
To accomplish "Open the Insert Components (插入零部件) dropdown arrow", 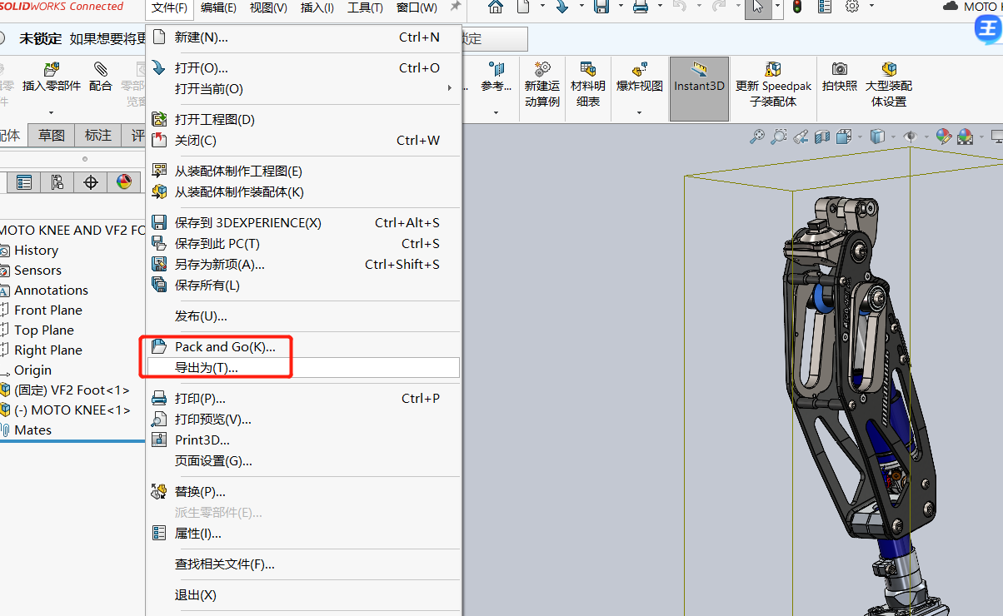I will click(51, 112).
